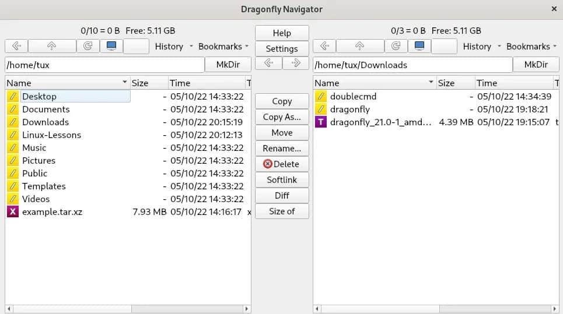Click the center right-pointing arrow button
The height and width of the screenshot is (314, 563).
pos(295,63)
